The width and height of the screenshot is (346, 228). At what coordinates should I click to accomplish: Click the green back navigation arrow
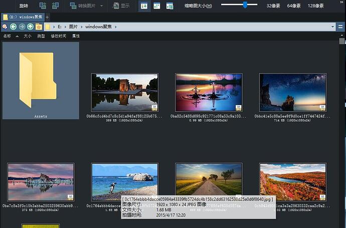tap(13, 27)
